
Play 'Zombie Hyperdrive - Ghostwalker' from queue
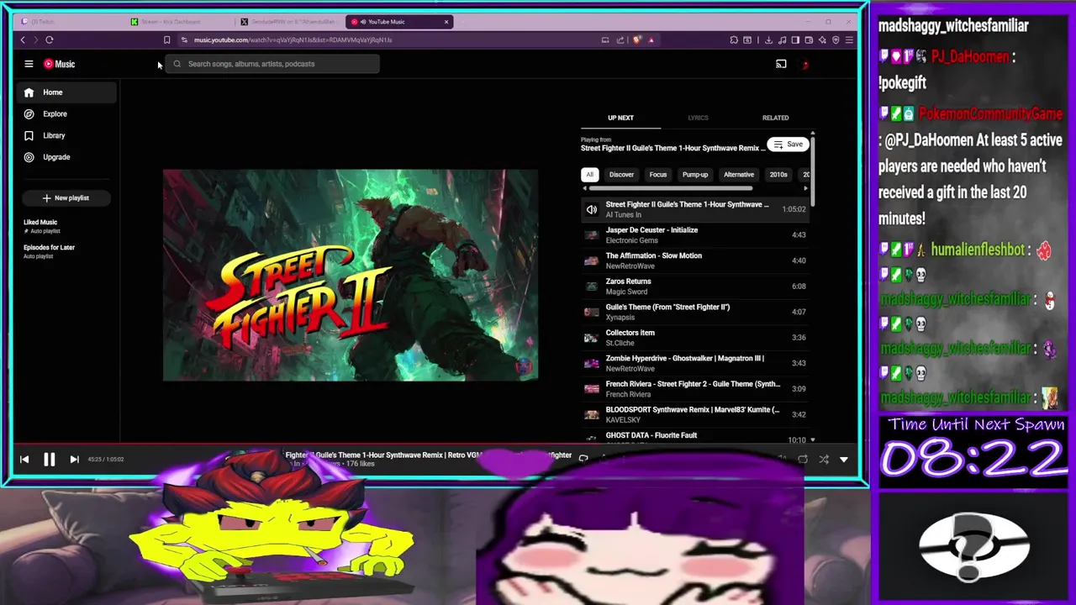694,363
